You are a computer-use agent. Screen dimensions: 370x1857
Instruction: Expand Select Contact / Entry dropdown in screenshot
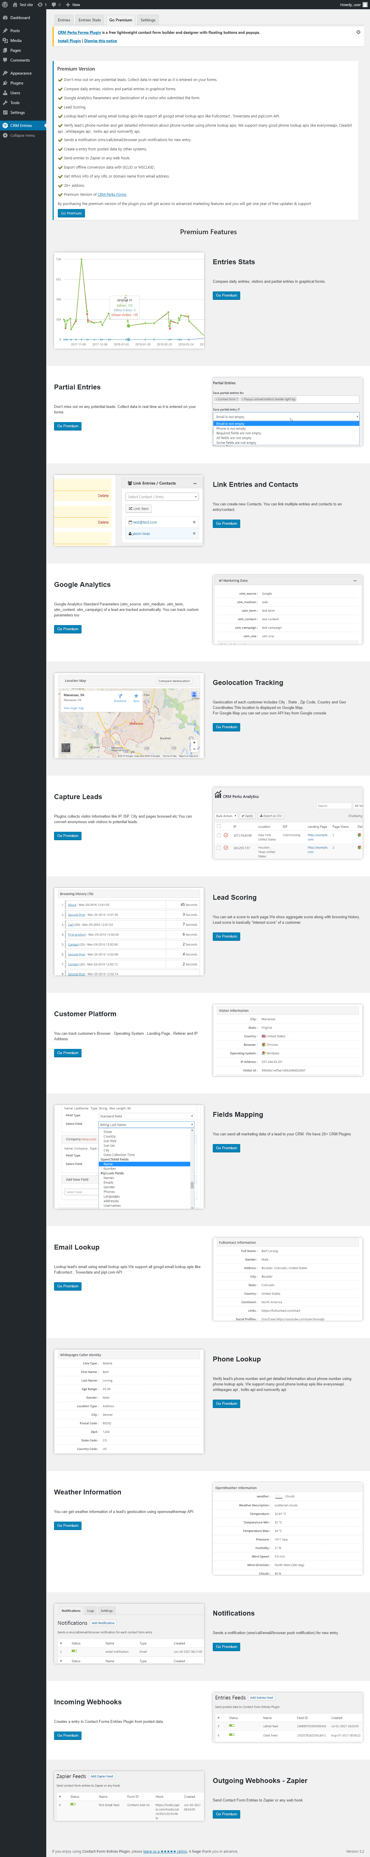[x=162, y=497]
